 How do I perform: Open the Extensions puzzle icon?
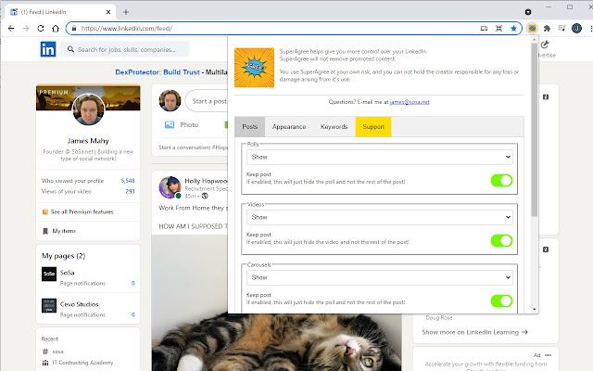(x=547, y=29)
